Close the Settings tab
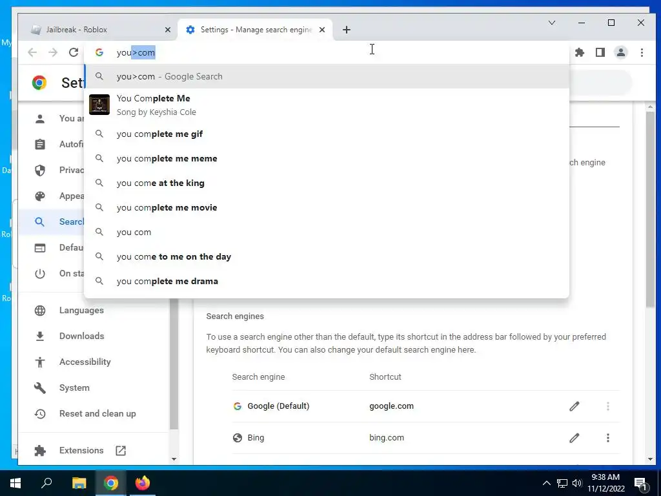 click(x=322, y=30)
